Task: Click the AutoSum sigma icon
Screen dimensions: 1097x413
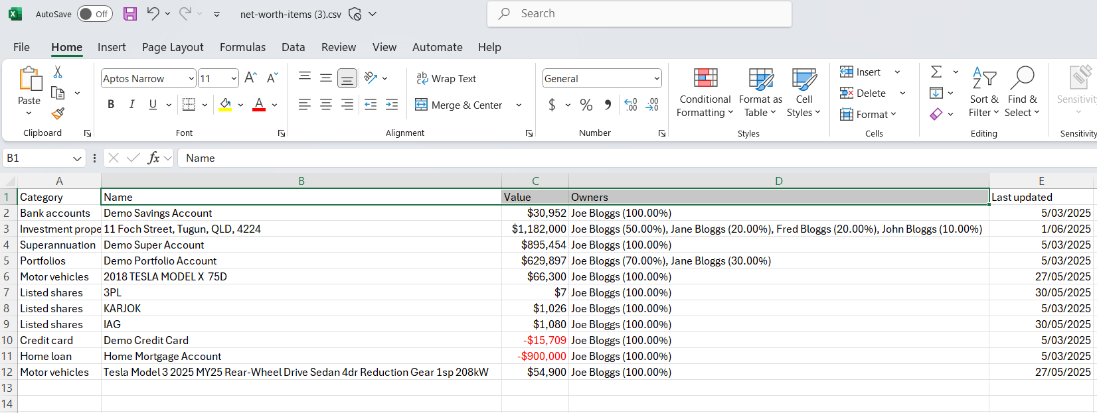Action: click(x=936, y=72)
